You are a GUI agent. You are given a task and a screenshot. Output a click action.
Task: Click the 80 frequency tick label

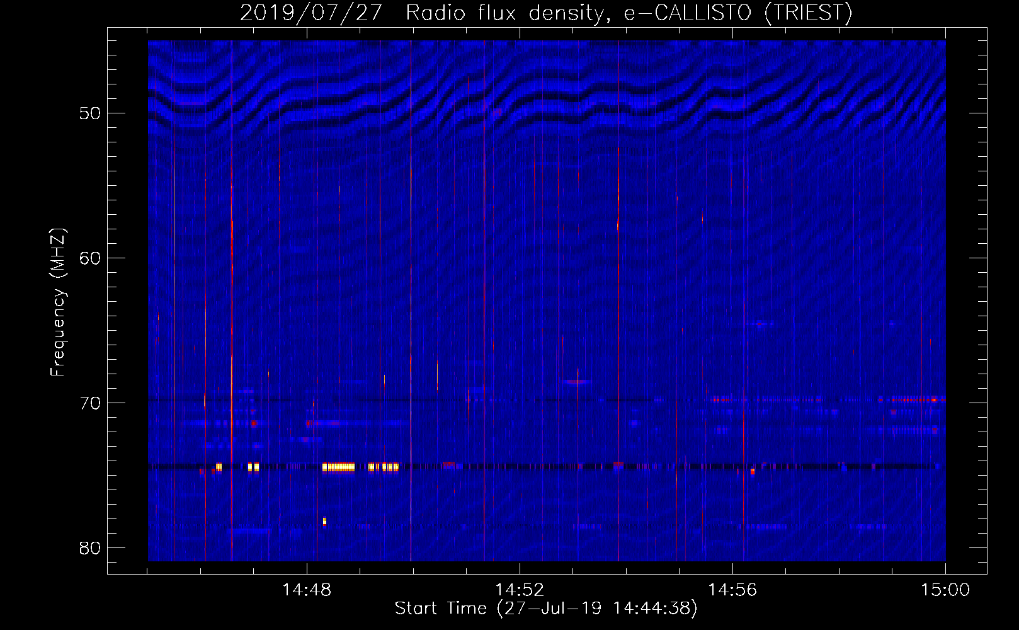[x=90, y=548]
